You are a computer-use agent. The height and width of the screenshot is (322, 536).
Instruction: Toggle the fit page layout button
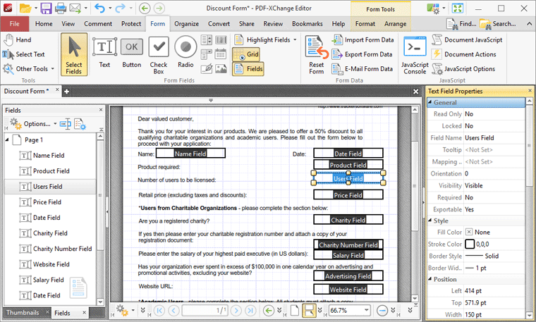click(x=308, y=311)
